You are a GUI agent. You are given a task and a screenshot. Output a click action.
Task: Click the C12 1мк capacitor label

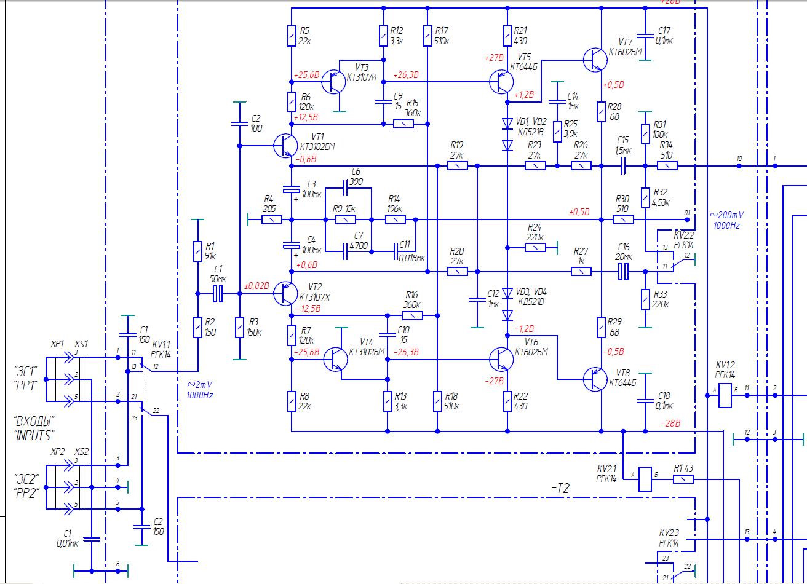(x=493, y=299)
